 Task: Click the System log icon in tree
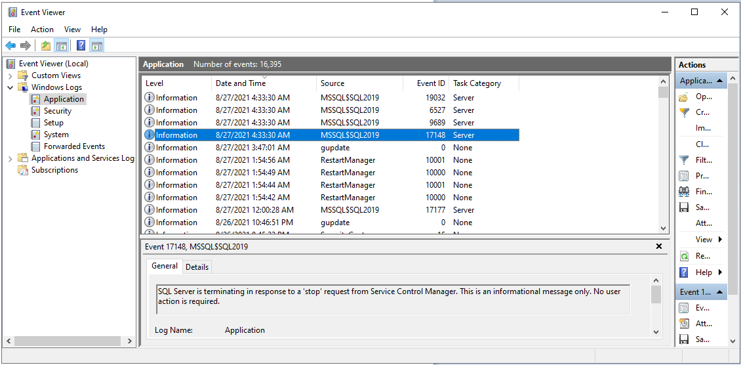[x=35, y=135]
